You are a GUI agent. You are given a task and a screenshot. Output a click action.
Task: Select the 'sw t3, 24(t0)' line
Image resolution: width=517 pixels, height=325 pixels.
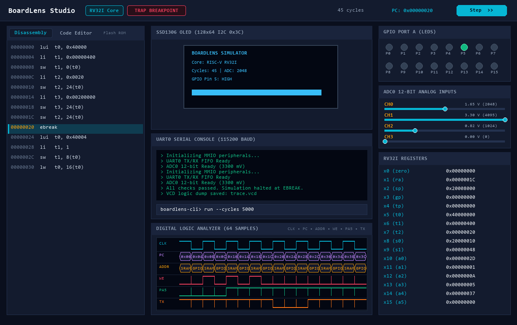point(75,107)
